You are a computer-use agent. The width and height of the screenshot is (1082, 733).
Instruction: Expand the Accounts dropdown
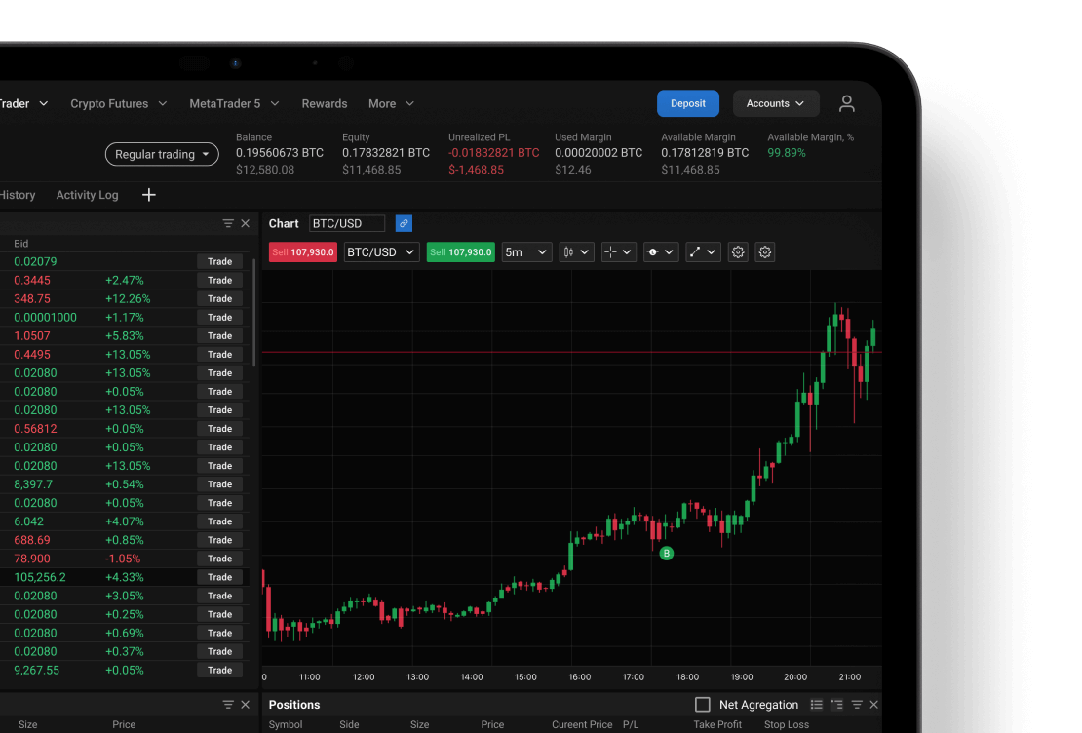pyautogui.click(x=776, y=103)
